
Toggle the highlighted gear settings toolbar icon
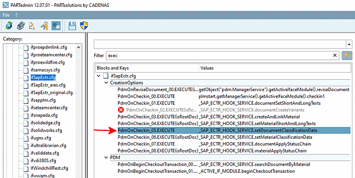coord(56,26)
